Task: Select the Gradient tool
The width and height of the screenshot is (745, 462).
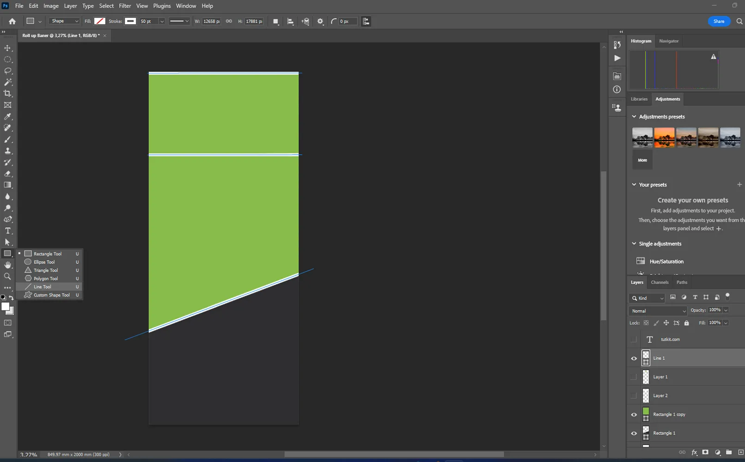Action: (8, 185)
